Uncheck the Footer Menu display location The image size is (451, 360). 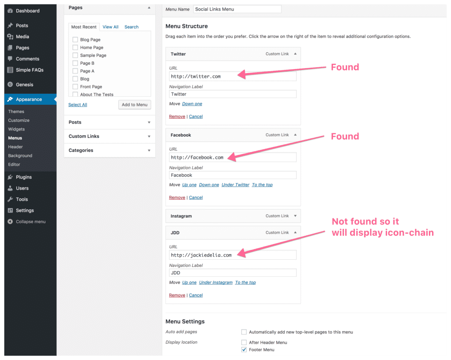(x=244, y=350)
